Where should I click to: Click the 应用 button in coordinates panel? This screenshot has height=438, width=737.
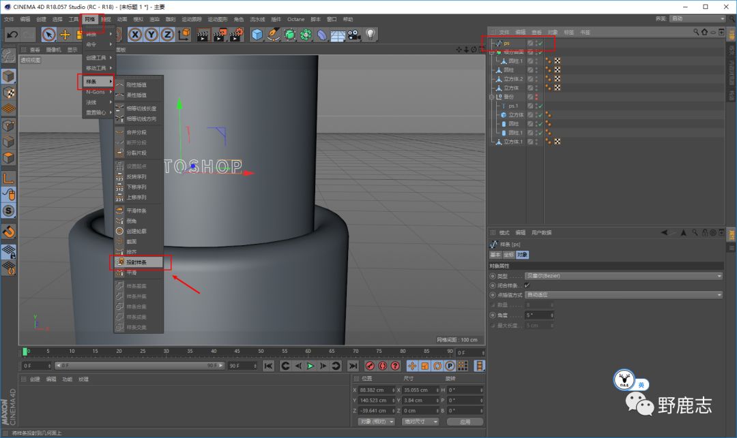pyautogui.click(x=465, y=422)
